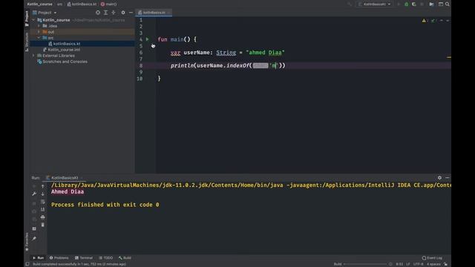Click main() breadcrumb in navigation bar
Image resolution: width=475 pixels, height=267 pixels.
109,4
